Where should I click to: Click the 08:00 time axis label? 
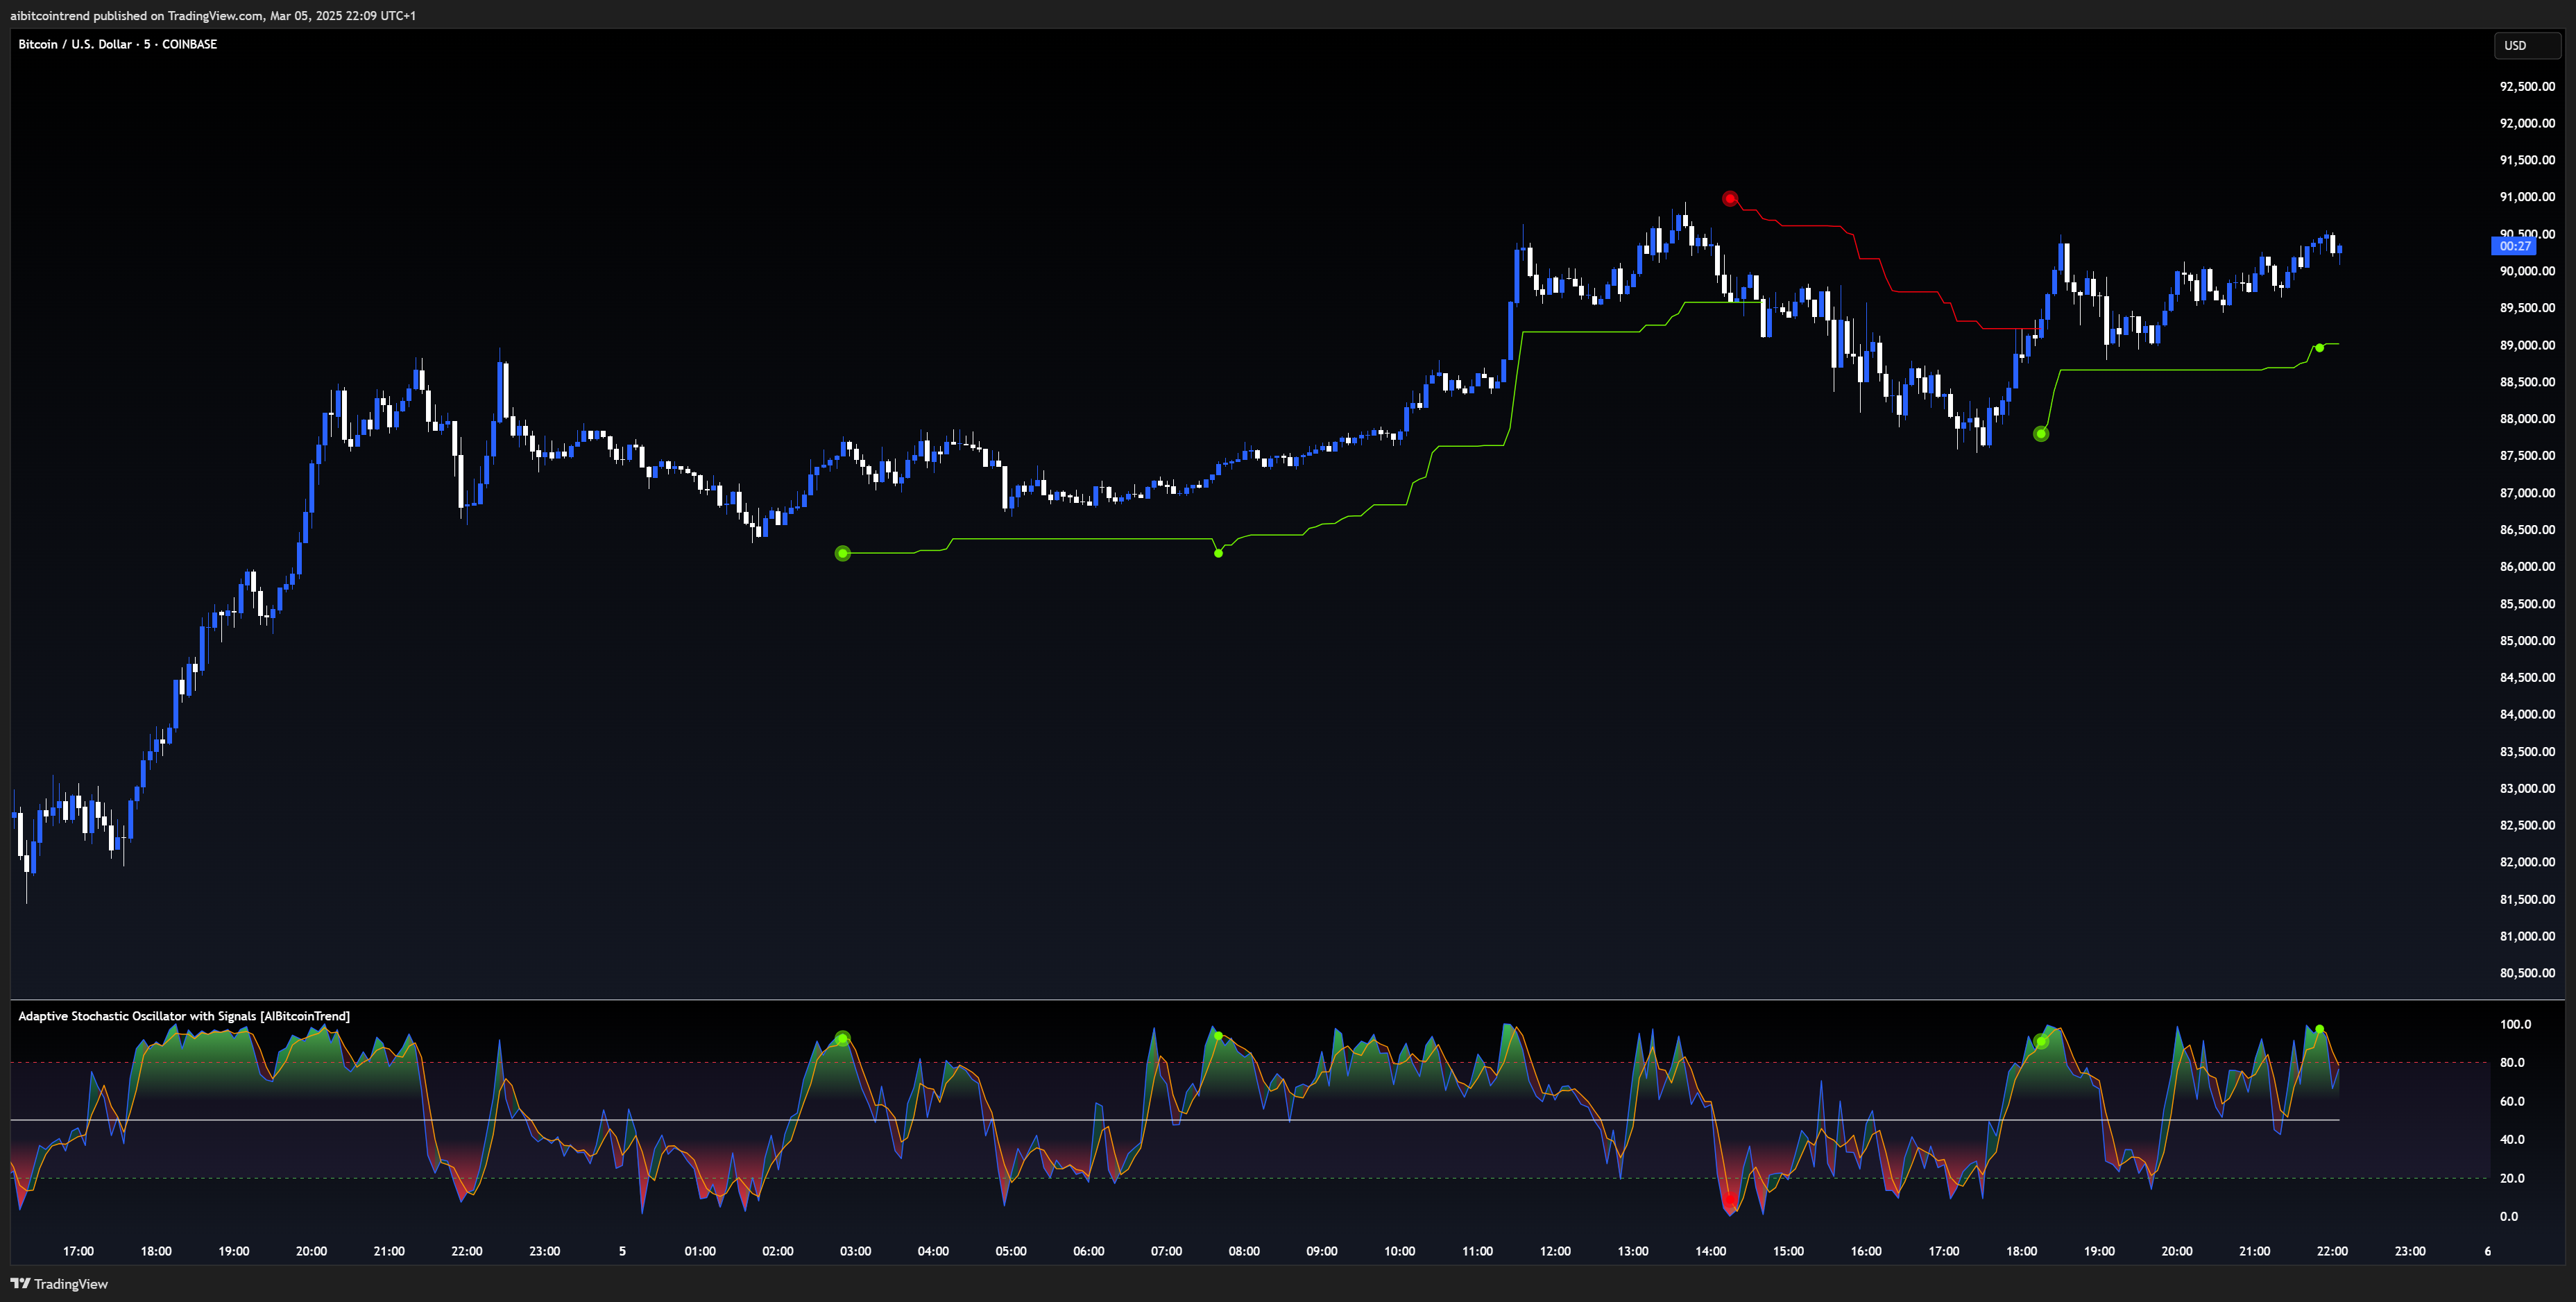pyautogui.click(x=1244, y=1251)
